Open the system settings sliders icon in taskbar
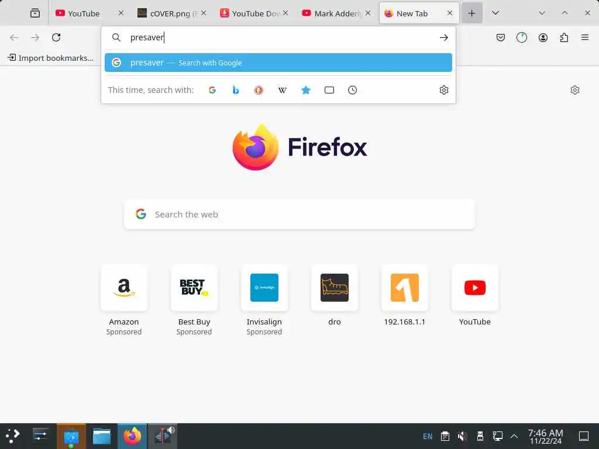 tap(40, 436)
